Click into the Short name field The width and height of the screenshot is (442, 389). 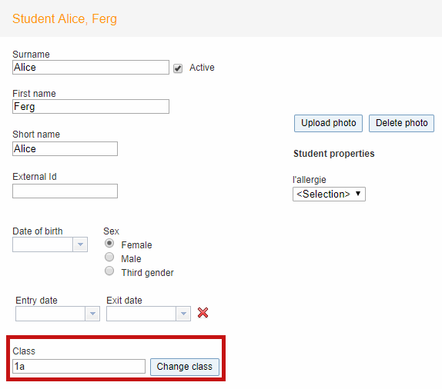[x=65, y=148]
